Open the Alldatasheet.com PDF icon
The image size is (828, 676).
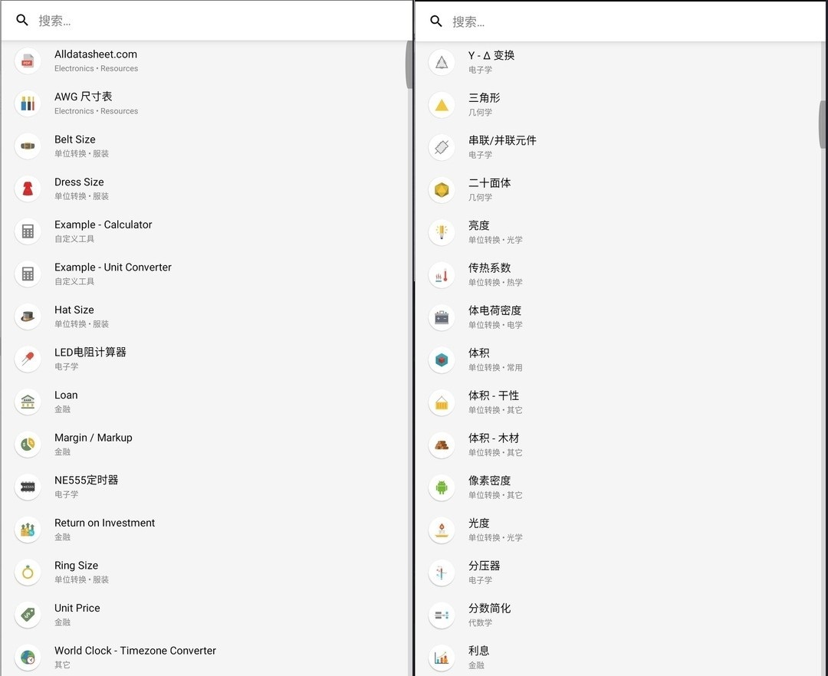[28, 61]
